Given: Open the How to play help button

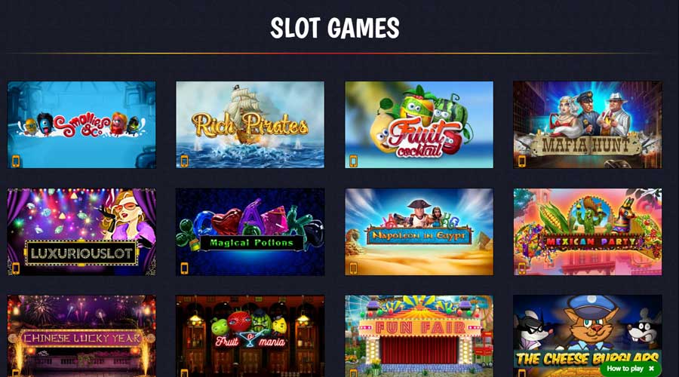Looking at the screenshot, I should pyautogui.click(x=625, y=369).
